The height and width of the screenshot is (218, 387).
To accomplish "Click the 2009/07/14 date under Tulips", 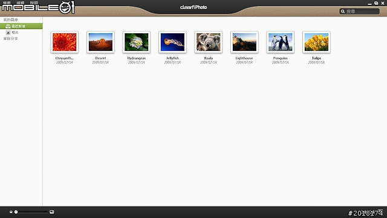I will click(x=316, y=62).
